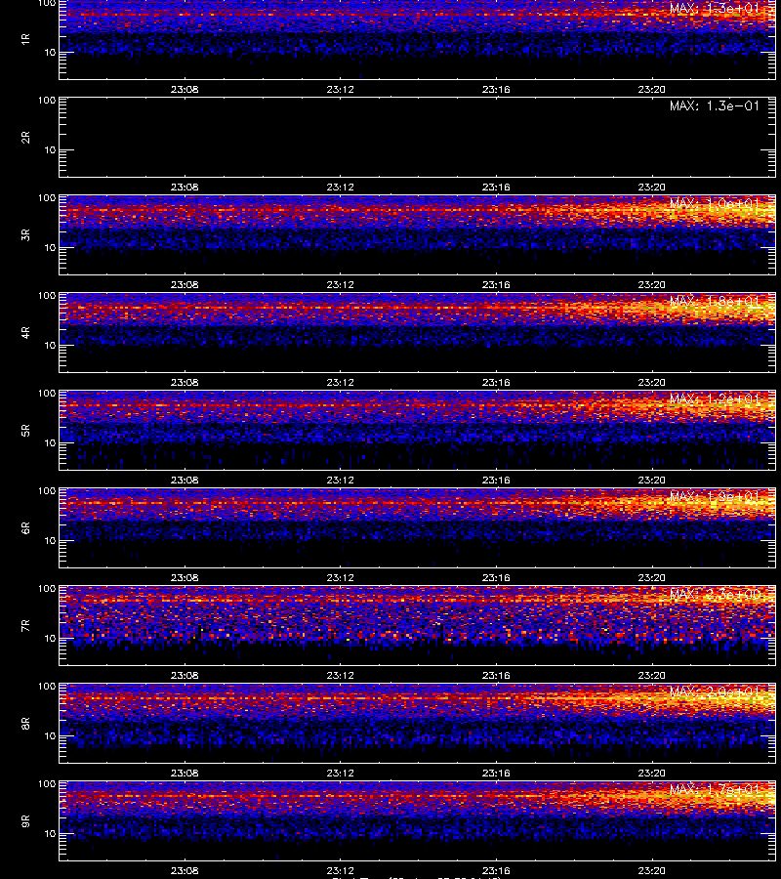
Task: Click the 23:12 tick label under panel 2R
Action: pos(340,187)
